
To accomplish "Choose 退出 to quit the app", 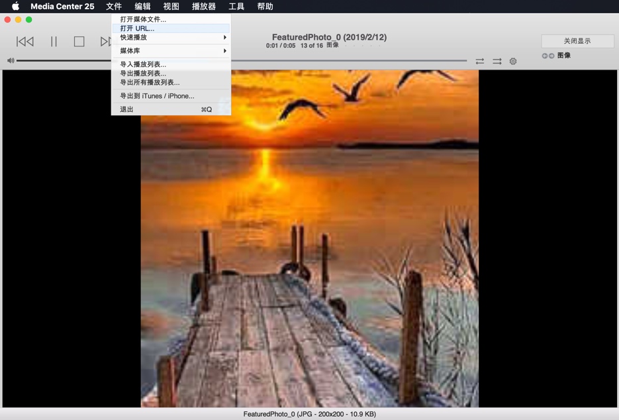I will coord(126,109).
